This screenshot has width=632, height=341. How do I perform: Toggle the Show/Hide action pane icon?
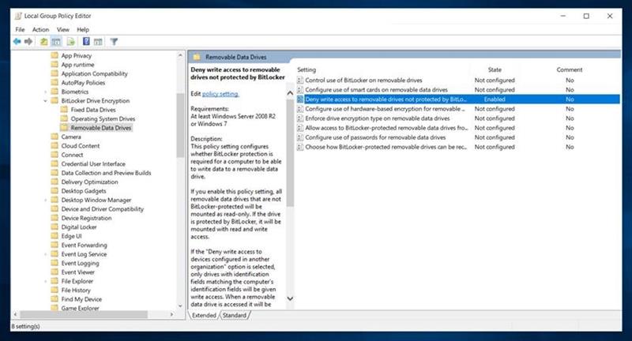98,42
